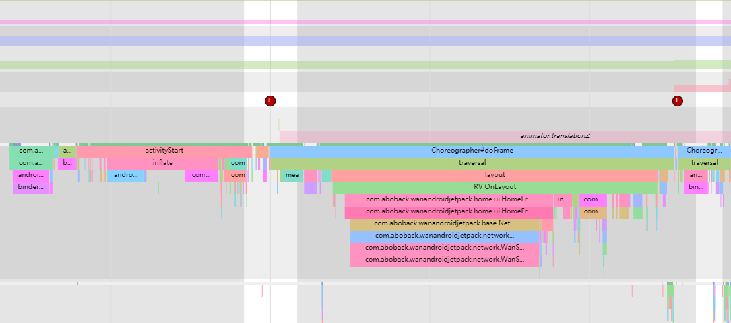Click the second red F frame marker

tap(677, 101)
